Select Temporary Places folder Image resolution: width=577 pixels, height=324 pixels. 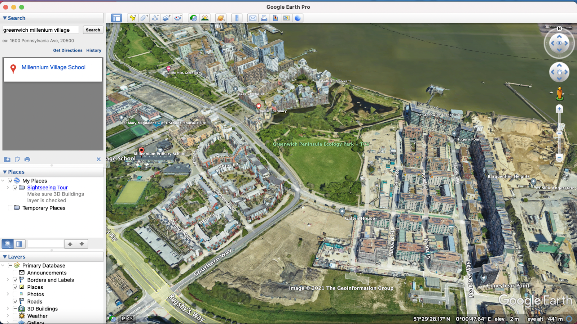coord(44,208)
